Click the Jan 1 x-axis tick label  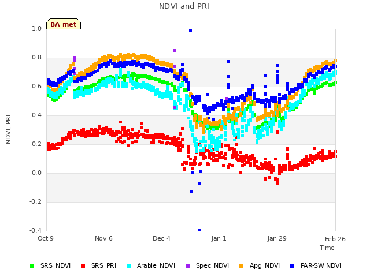(219, 238)
